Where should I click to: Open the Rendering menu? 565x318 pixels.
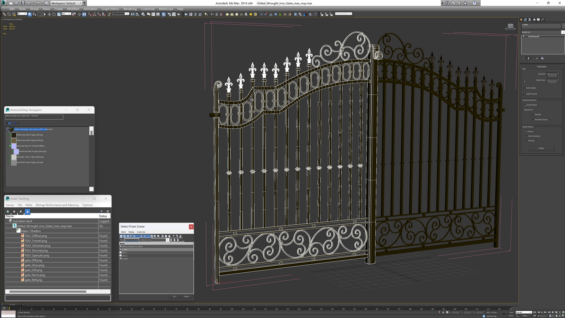click(x=130, y=9)
